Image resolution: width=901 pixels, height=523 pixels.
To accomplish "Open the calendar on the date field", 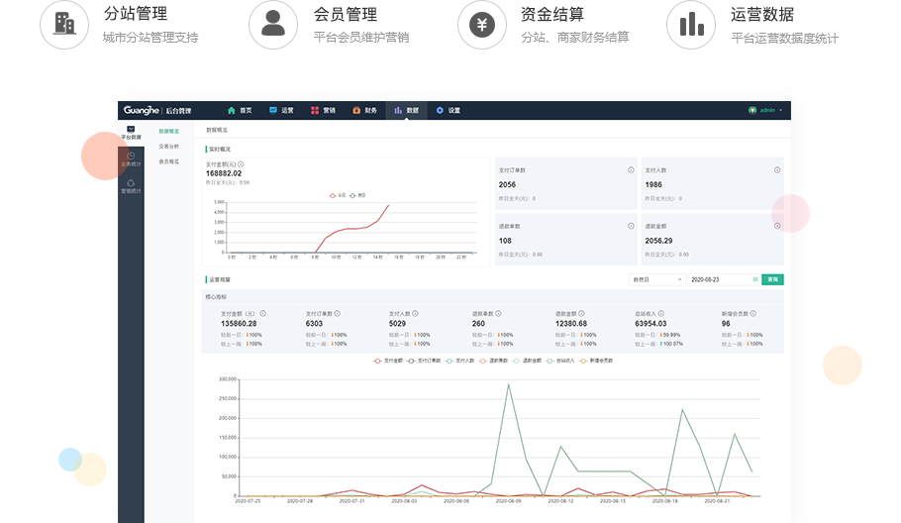I will pyautogui.click(x=755, y=280).
